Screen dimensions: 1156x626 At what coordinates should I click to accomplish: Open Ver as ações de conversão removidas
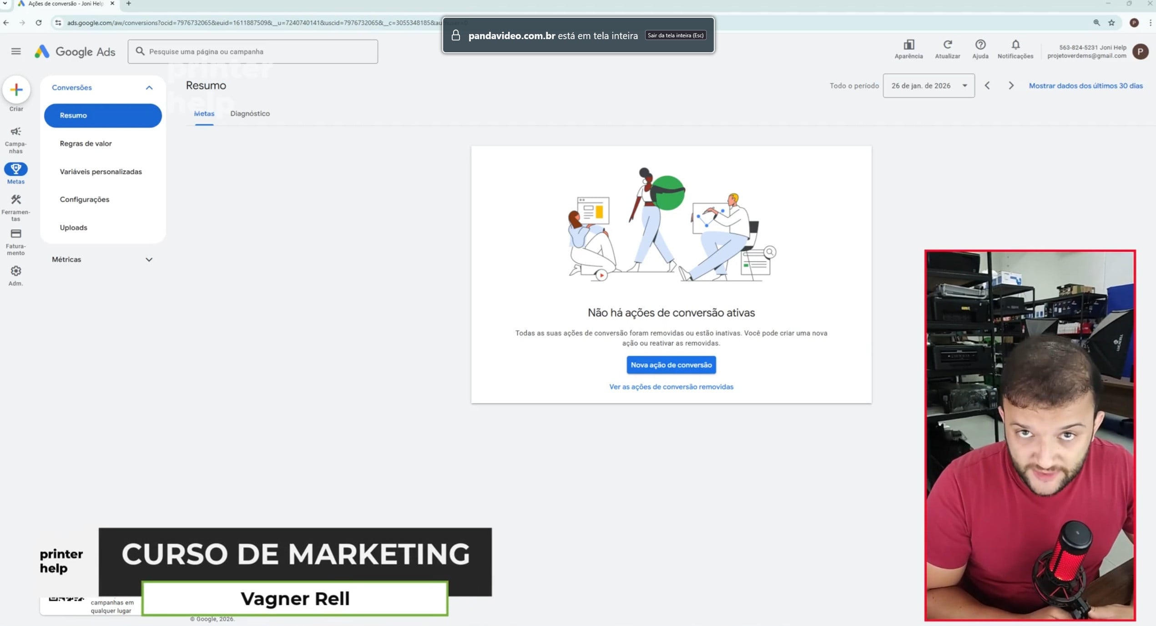pos(671,387)
